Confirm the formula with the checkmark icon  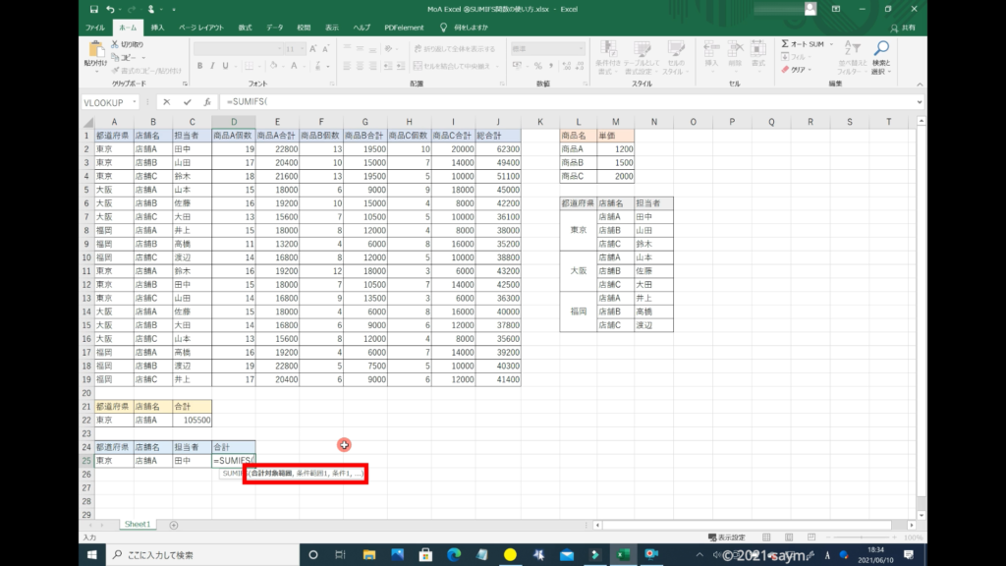click(x=187, y=102)
